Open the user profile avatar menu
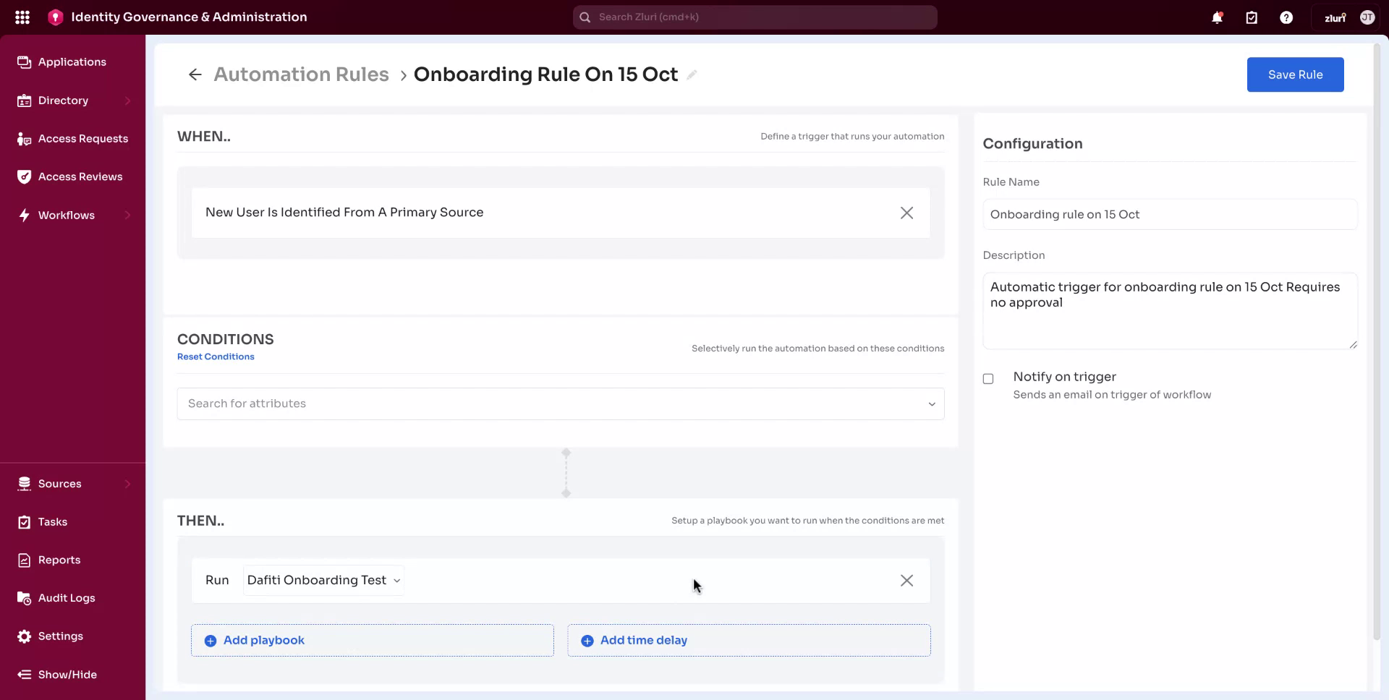 1367,17
